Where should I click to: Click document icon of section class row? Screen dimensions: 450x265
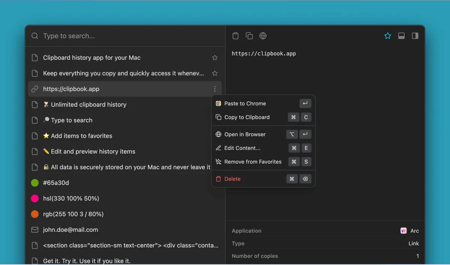tap(35, 246)
